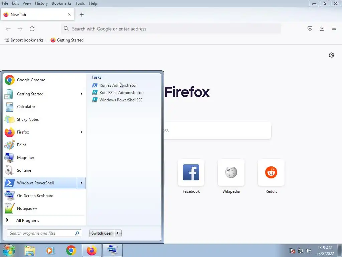Click the Firefox reload page icon

click(x=32, y=29)
